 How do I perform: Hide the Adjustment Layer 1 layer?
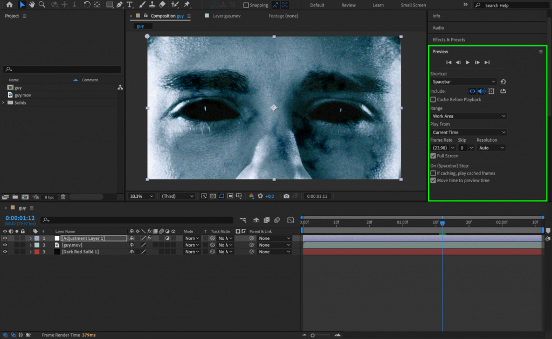pyautogui.click(x=5, y=238)
